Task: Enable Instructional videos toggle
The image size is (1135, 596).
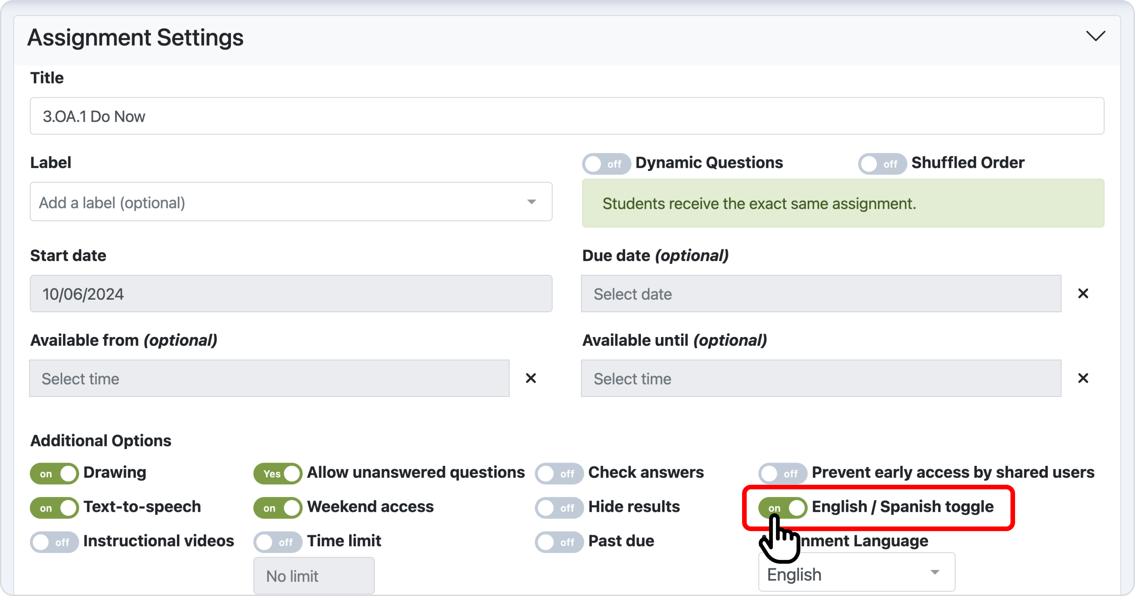Action: tap(54, 542)
